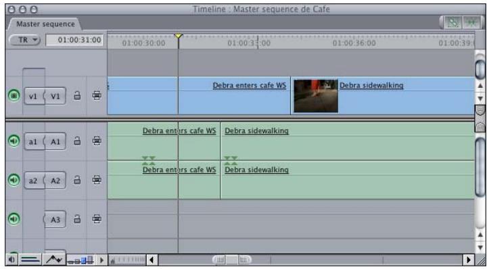489x269 pixels.
Task: Lock the A2 audio track
Action: tap(77, 180)
